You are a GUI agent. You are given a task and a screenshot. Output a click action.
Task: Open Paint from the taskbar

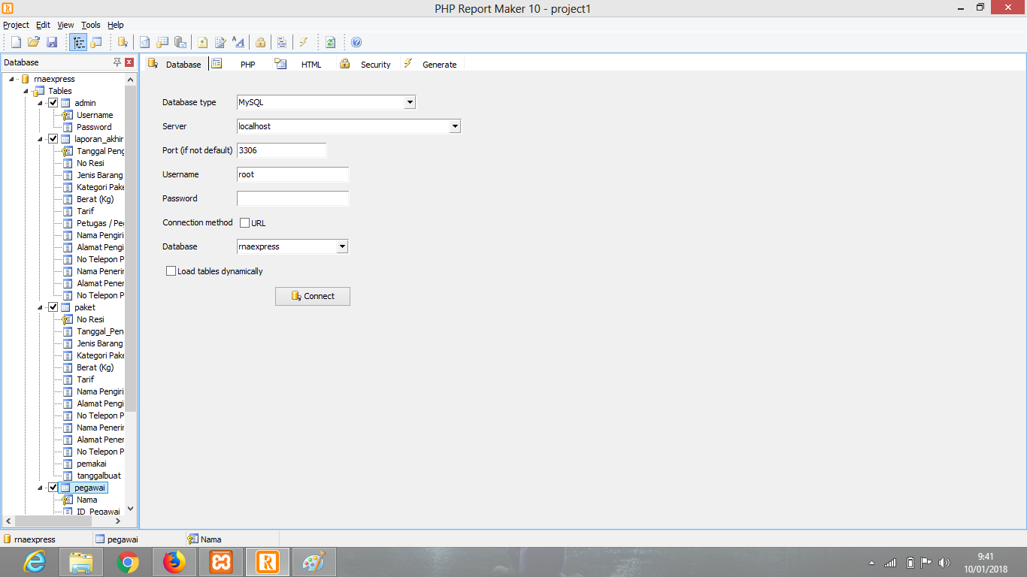pos(314,562)
